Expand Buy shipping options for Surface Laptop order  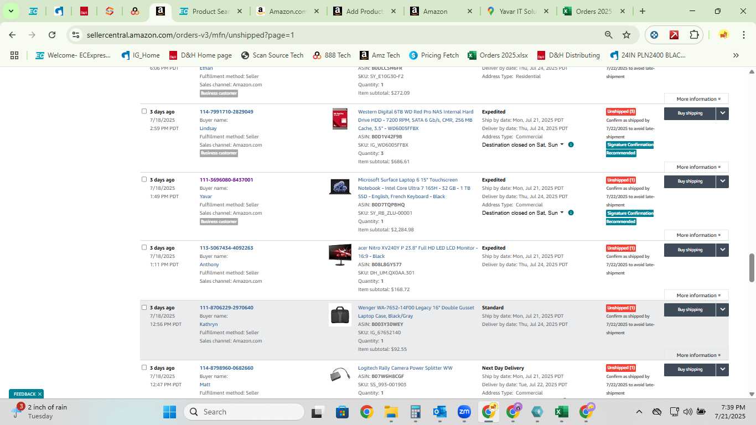point(722,181)
